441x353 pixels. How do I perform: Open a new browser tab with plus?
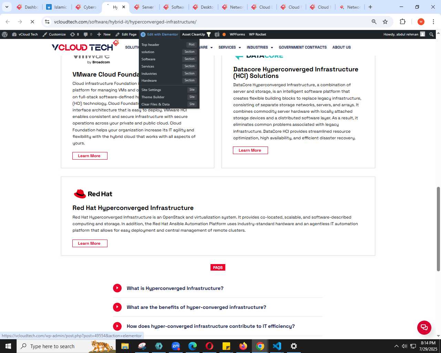click(370, 7)
